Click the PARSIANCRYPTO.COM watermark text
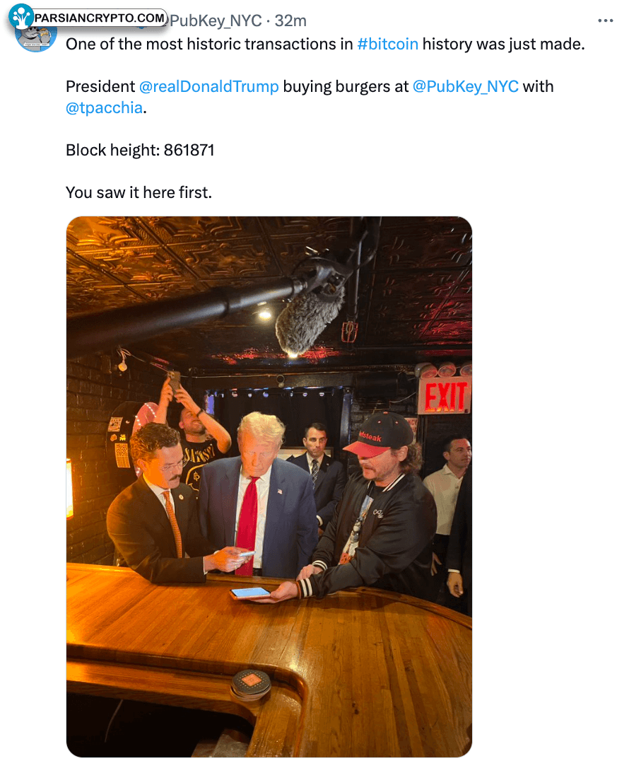629x768 pixels. (x=100, y=17)
